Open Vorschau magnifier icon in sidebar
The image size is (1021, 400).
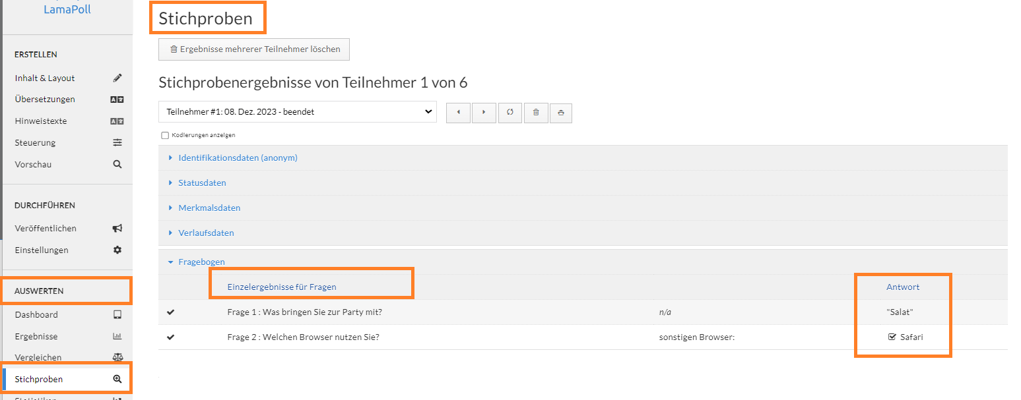[x=117, y=164]
